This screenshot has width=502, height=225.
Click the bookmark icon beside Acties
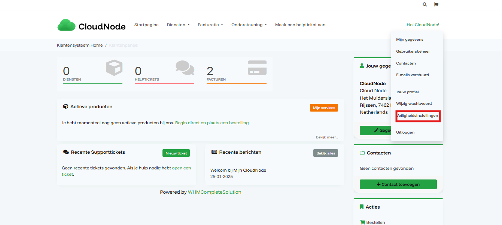[x=362, y=207]
